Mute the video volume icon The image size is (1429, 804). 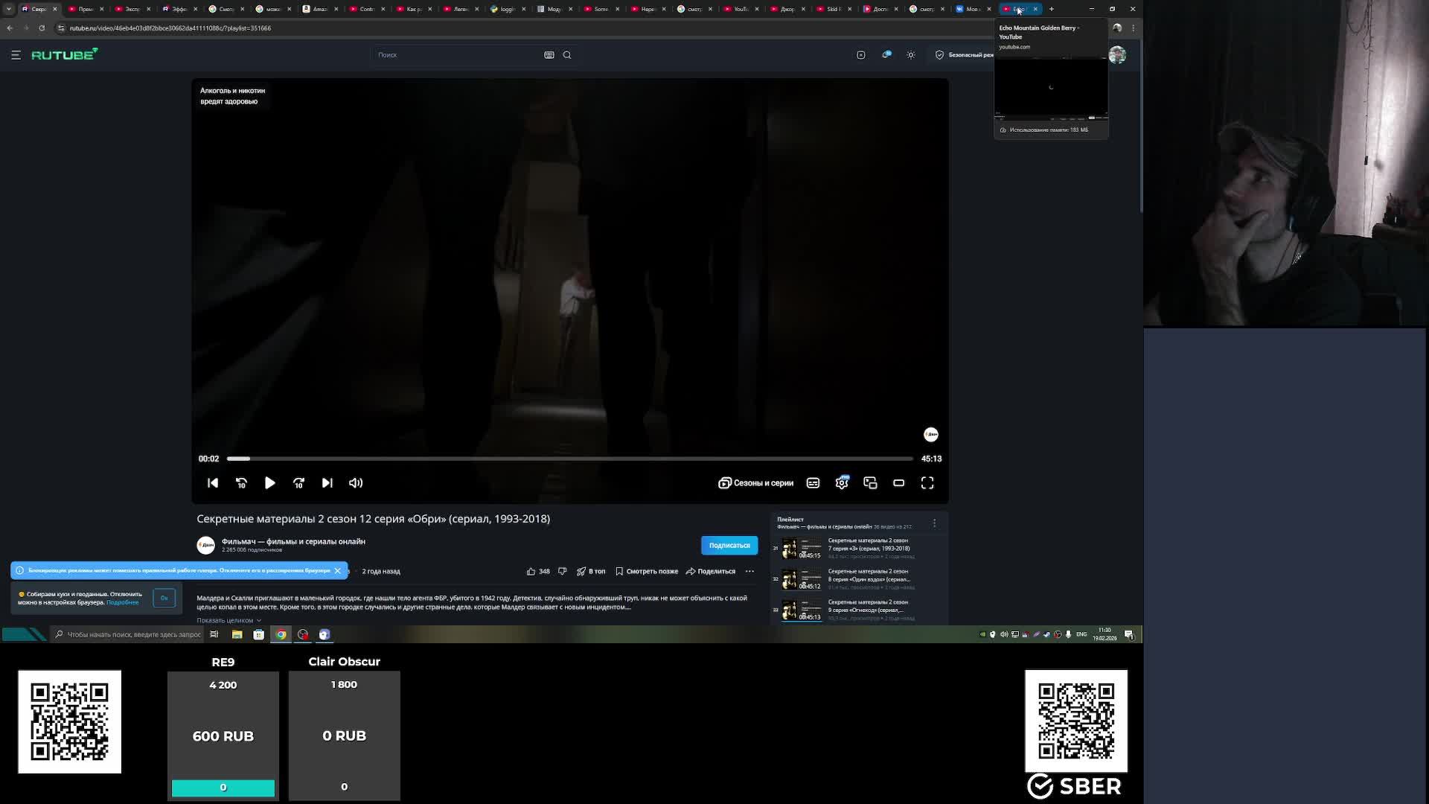point(356,483)
